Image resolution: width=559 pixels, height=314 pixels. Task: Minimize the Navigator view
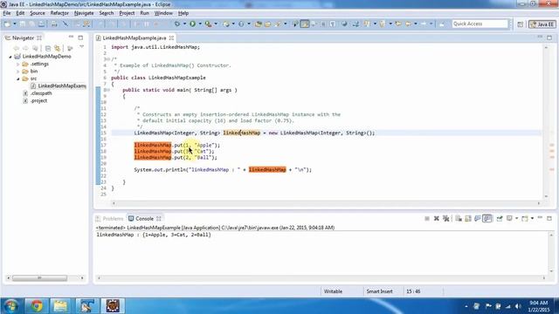pyautogui.click(x=71, y=37)
